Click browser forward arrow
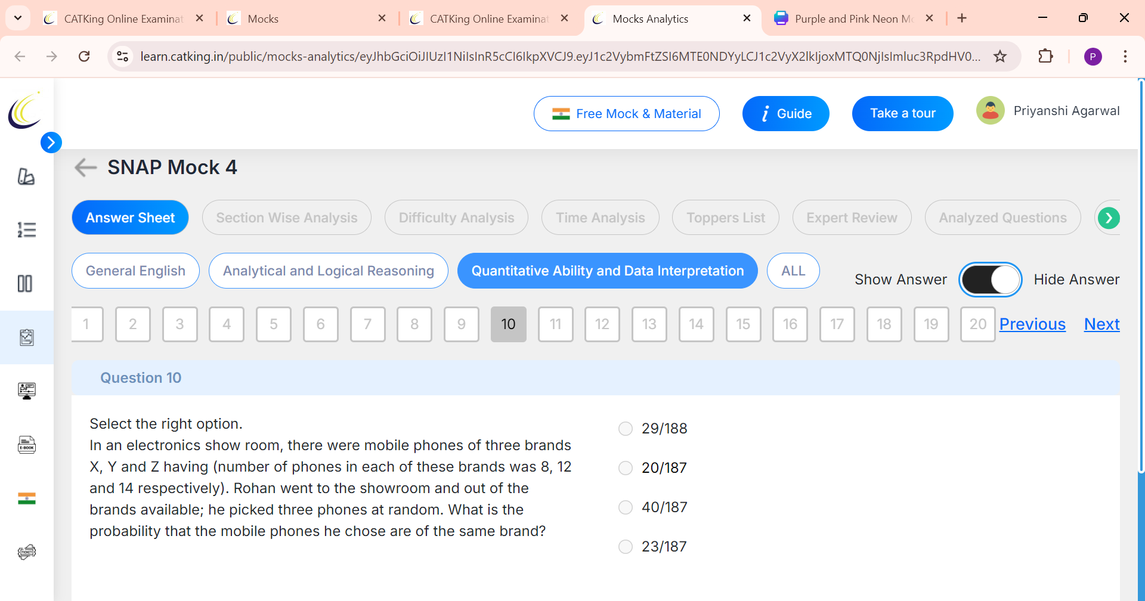Viewport: 1145px width, 601px height. pos(52,57)
